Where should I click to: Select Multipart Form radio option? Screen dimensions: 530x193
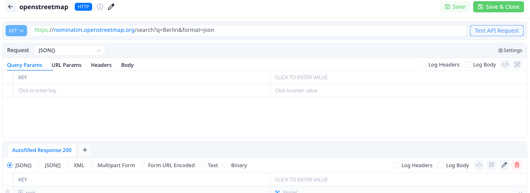click(92, 165)
